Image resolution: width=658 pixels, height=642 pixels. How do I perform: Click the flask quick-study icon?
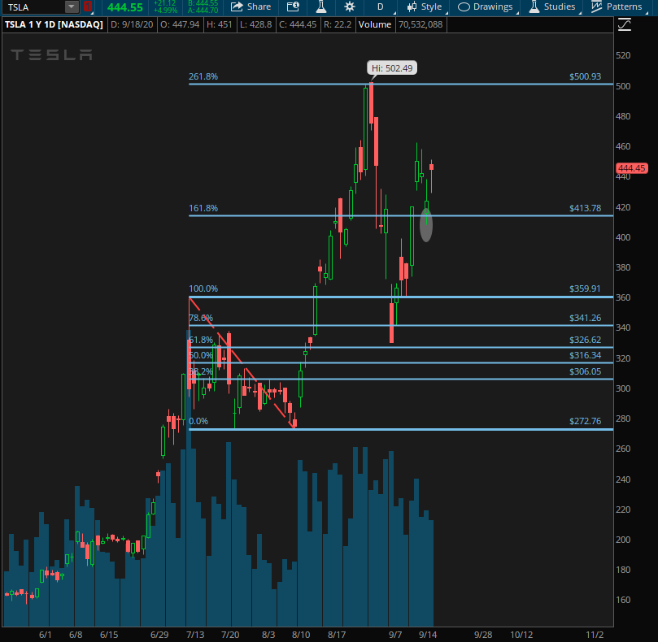point(321,7)
